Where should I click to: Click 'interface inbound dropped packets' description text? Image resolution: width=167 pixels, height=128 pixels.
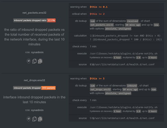[34, 100]
